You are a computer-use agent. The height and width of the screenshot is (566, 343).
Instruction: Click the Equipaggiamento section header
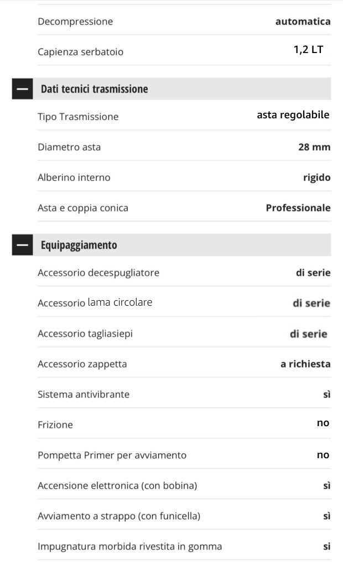tap(171, 245)
